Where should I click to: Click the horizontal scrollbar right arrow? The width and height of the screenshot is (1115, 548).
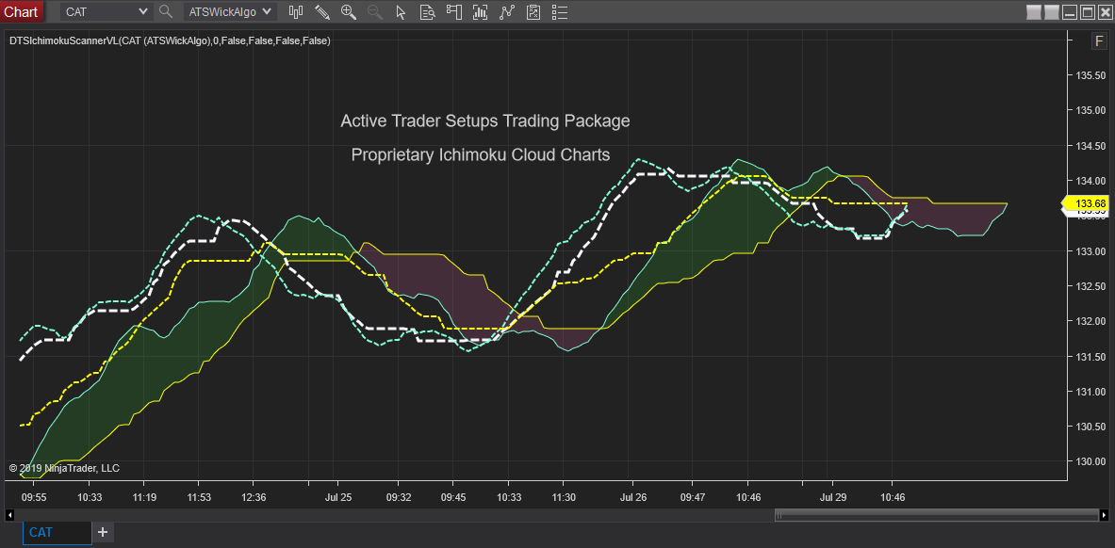(1103, 515)
